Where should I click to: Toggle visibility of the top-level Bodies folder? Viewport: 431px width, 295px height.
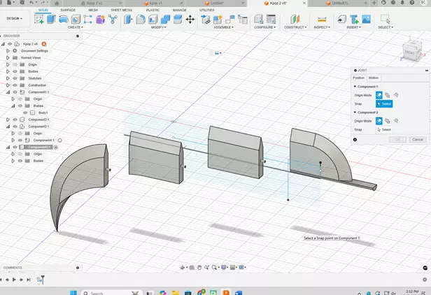coord(15,71)
